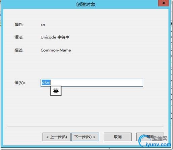Cancel the wizard with 取消 button
Image resolution: width=173 pixels, height=150 pixels.
(117, 137)
